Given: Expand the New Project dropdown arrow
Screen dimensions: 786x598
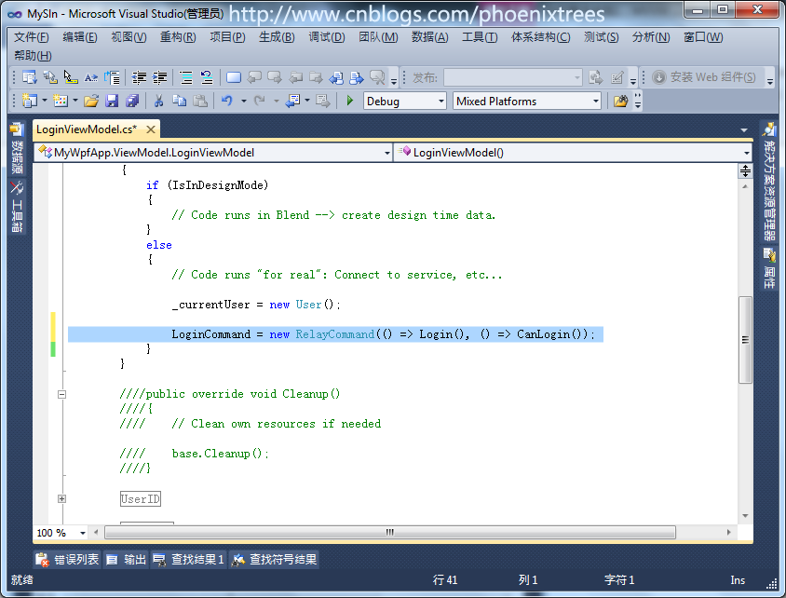Looking at the screenshot, I should click(x=45, y=102).
